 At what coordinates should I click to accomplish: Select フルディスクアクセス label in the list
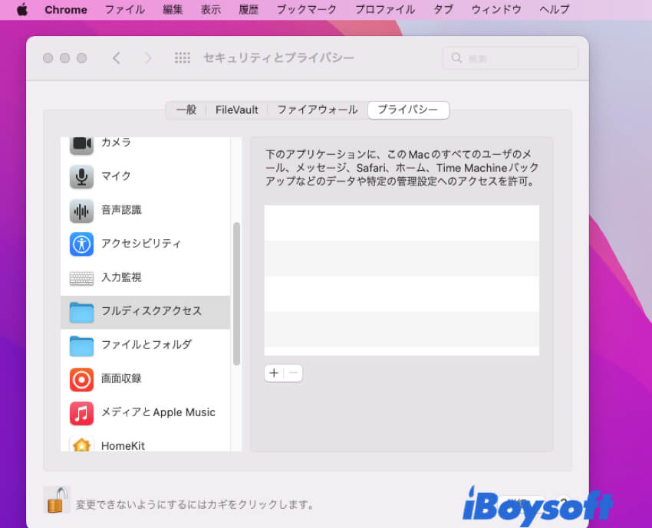point(151,311)
